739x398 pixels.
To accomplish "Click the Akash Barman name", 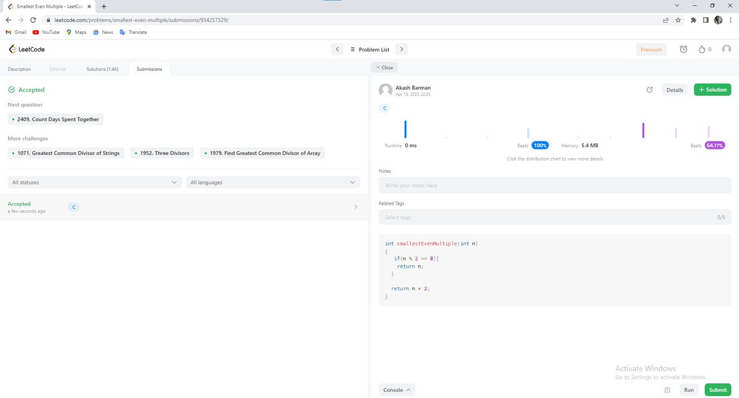I will click(413, 88).
